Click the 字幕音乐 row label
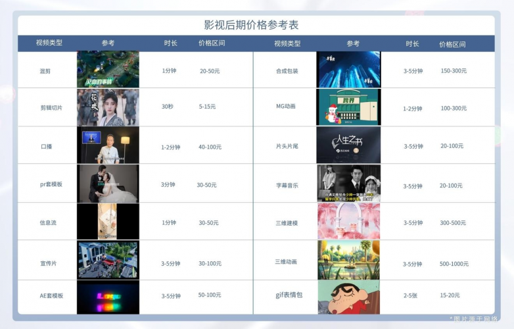Image resolution: width=514 pixels, height=329 pixels. (x=287, y=186)
